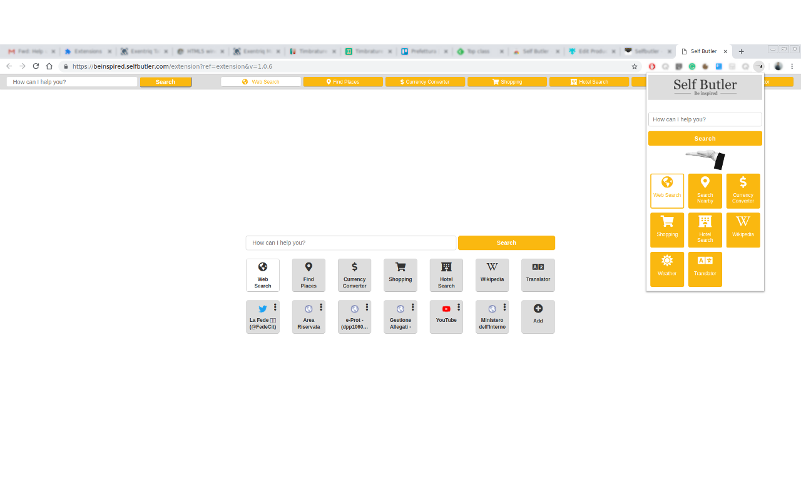Open the Gestione Allegati shortcut tile

pos(399,317)
